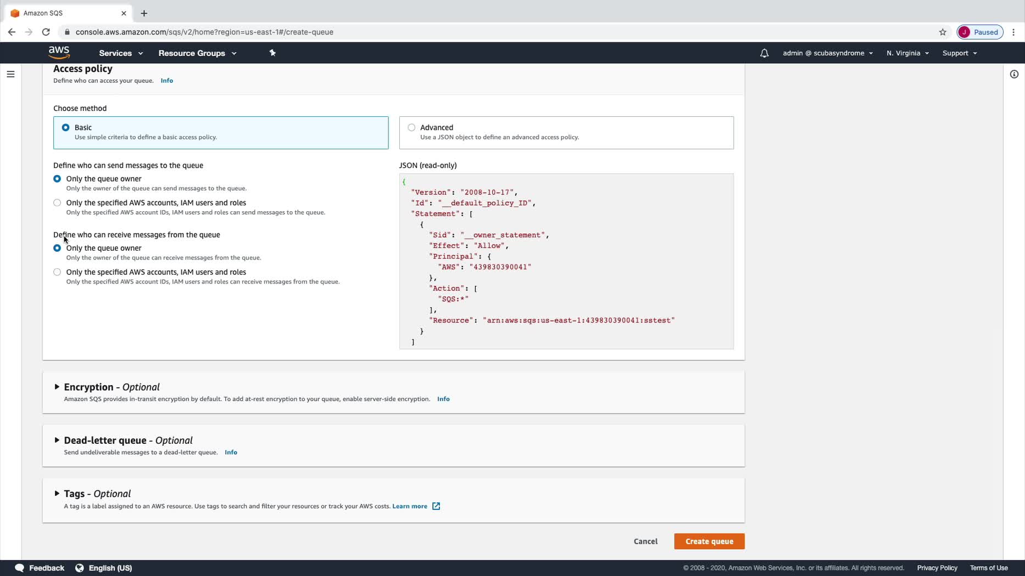This screenshot has width=1025, height=576.
Task: Open the info panel icon on right
Action: click(1014, 74)
